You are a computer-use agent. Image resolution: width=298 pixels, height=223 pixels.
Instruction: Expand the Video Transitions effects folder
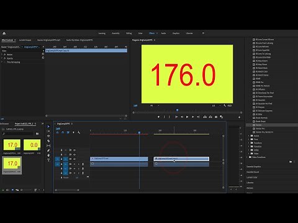pyautogui.click(x=247, y=157)
